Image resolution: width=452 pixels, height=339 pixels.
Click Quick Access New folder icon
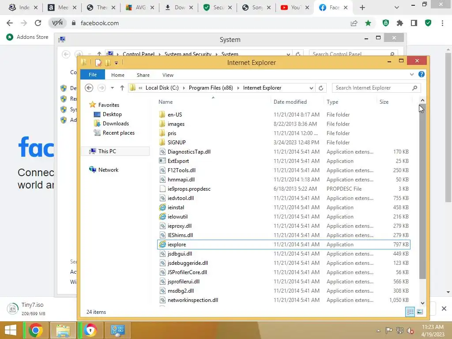[108, 63]
